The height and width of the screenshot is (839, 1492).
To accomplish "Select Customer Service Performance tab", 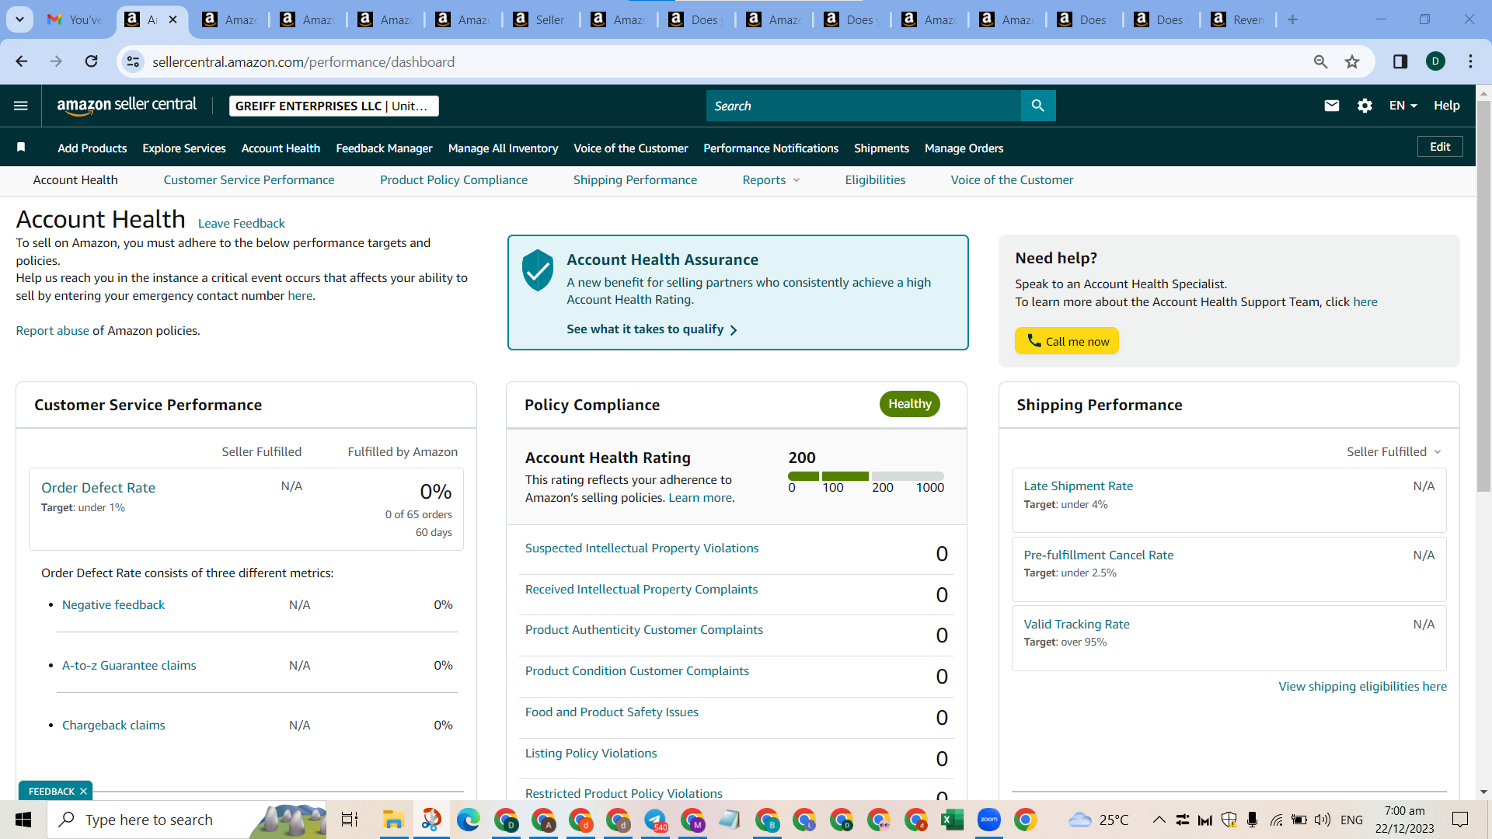I will 249,179.
